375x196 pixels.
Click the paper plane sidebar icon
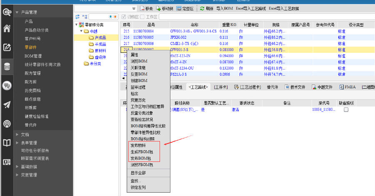(x=7, y=105)
